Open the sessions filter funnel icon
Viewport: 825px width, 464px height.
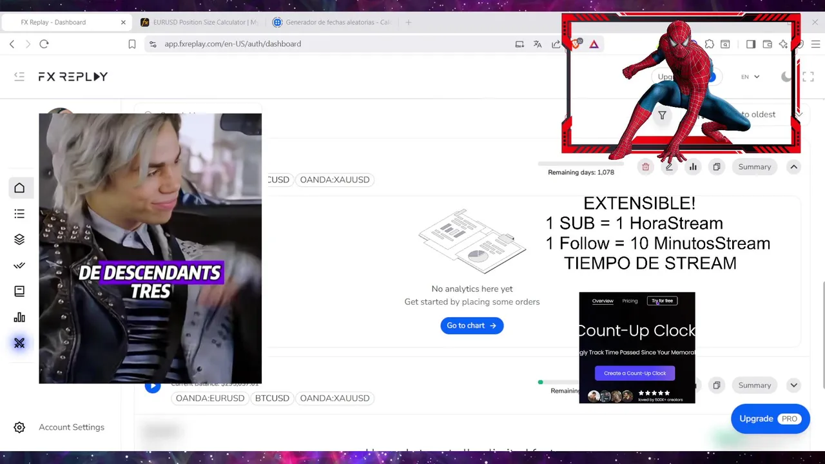pos(662,115)
